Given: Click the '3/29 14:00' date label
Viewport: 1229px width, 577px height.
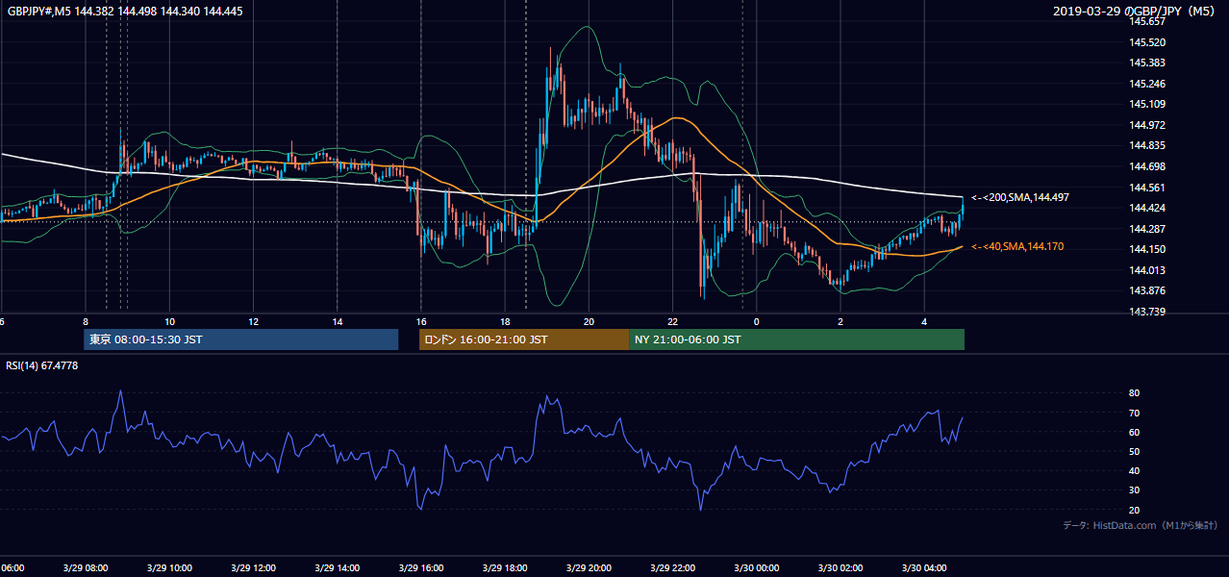Looking at the screenshot, I should tap(338, 567).
